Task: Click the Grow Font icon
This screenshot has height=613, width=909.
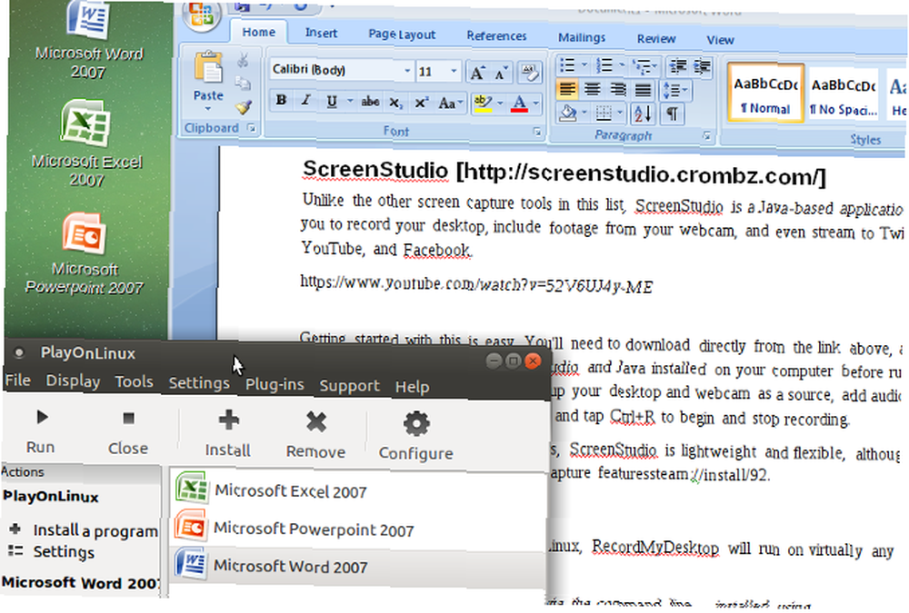Action: (x=477, y=73)
